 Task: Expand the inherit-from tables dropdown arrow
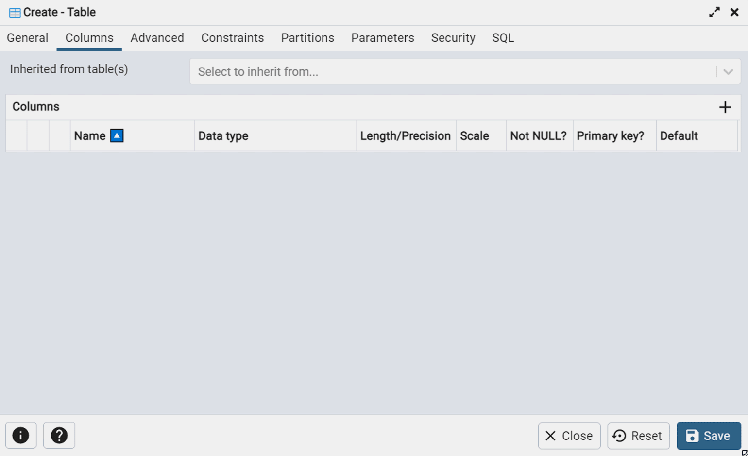pos(728,72)
